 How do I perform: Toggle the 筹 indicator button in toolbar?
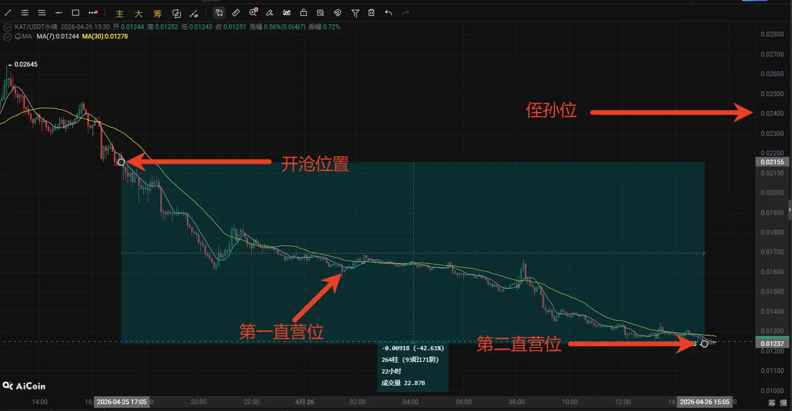click(x=158, y=13)
